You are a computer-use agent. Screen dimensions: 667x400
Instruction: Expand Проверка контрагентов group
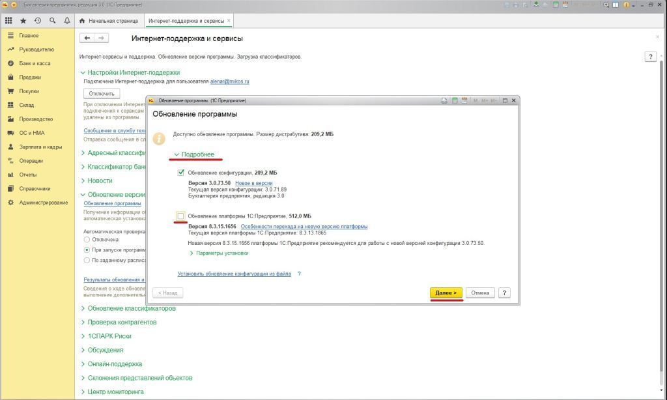click(119, 322)
